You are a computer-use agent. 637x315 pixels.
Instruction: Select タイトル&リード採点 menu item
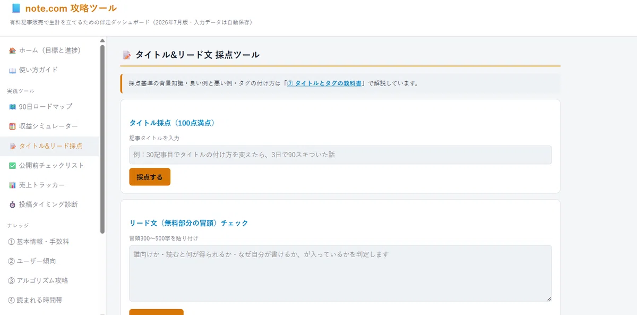pyautogui.click(x=49, y=146)
